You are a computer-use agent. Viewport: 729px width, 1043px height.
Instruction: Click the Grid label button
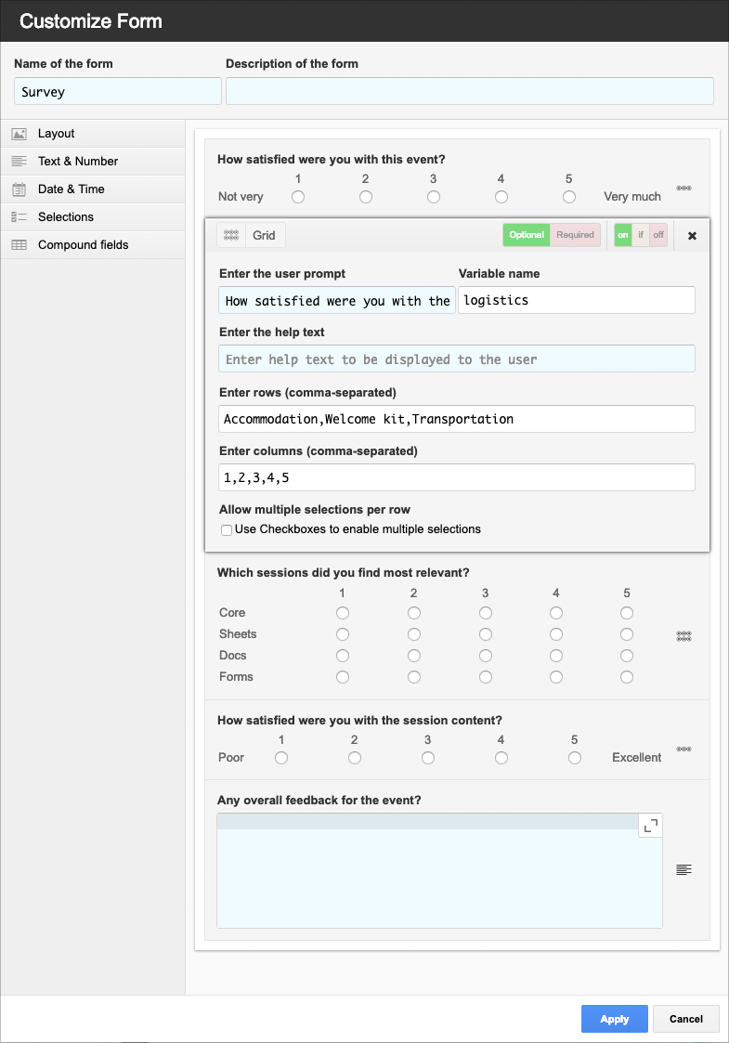point(265,236)
